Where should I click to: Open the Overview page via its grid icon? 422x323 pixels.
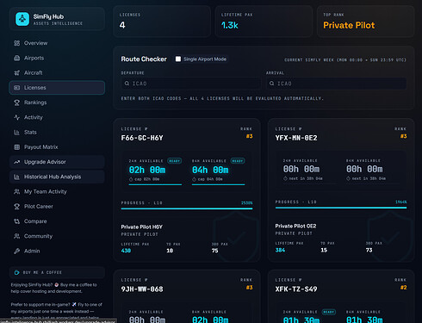click(x=17, y=43)
